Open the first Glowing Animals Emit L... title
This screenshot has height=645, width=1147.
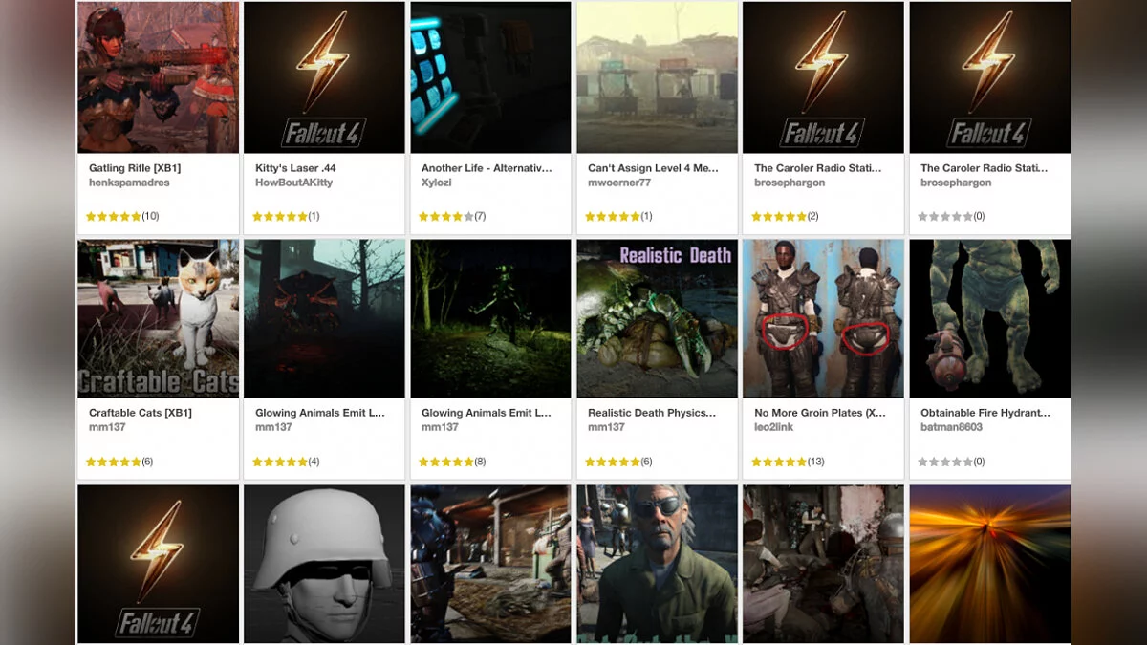pyautogui.click(x=320, y=413)
